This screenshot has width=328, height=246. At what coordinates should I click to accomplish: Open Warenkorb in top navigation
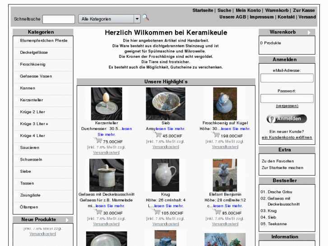[x=277, y=10]
